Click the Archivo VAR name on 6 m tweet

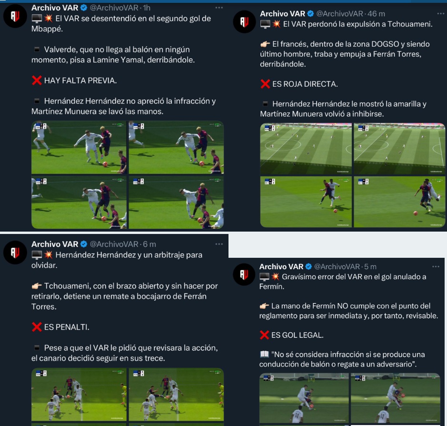pyautogui.click(x=55, y=244)
